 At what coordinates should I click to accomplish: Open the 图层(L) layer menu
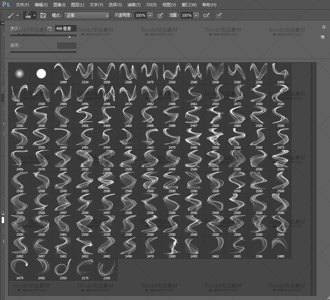[x=77, y=5]
